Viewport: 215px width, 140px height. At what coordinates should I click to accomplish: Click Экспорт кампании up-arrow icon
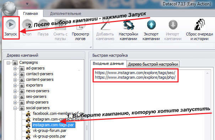(x=151, y=25)
